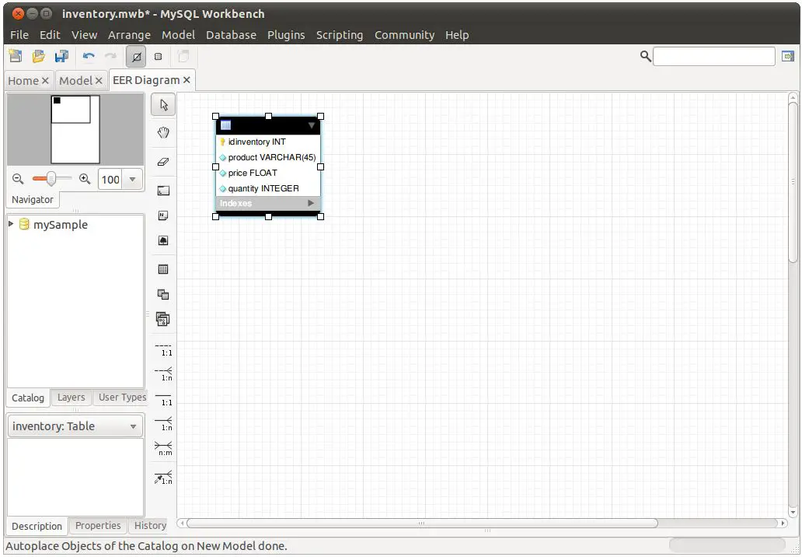Click the search input field
The image size is (802, 557).
coord(713,56)
